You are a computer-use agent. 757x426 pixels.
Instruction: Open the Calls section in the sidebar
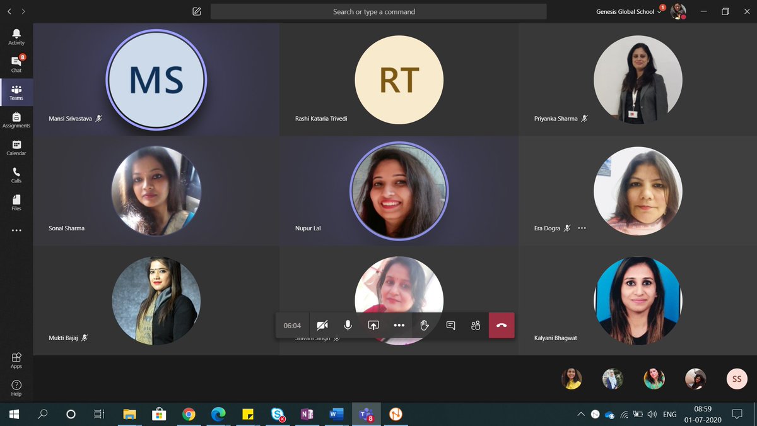(x=16, y=174)
